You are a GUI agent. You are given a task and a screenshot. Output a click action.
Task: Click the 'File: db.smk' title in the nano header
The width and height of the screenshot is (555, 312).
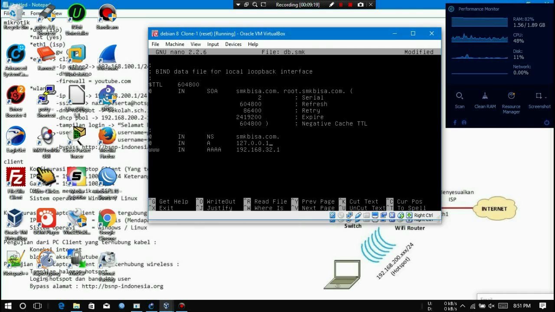click(x=283, y=52)
